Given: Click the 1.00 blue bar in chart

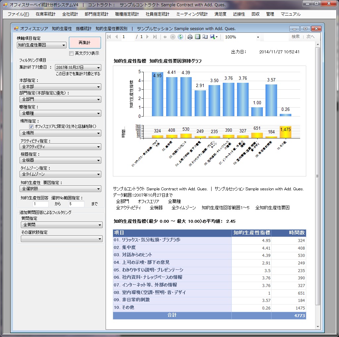Looking at the screenshot, I should pyautogui.click(x=257, y=112).
